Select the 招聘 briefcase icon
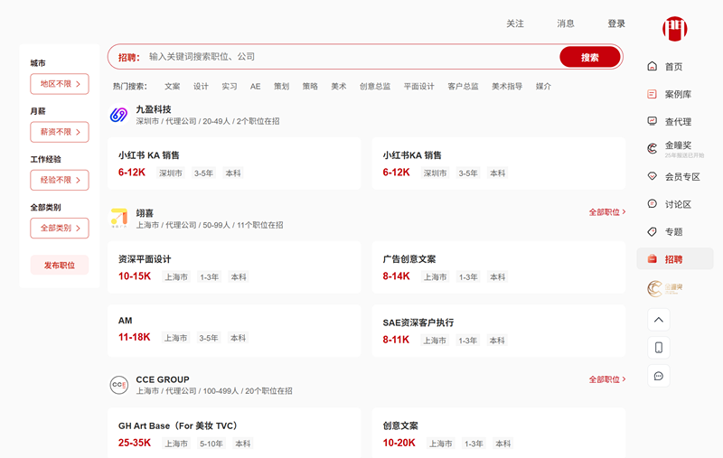This screenshot has width=723, height=458. click(x=652, y=259)
